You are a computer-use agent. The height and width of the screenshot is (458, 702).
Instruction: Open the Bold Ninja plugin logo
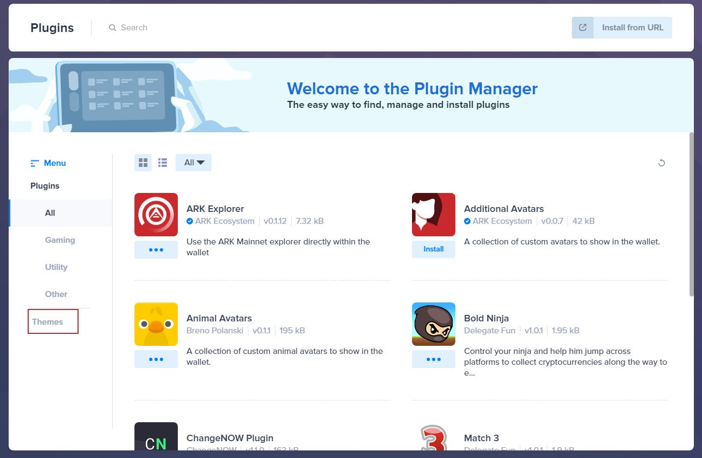(x=434, y=324)
